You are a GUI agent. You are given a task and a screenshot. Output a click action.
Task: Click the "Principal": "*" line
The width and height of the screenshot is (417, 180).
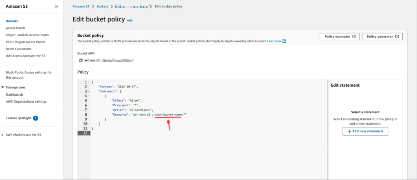126,105
